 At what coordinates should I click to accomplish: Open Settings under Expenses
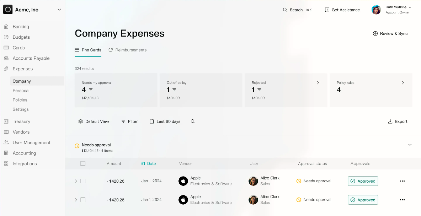[21, 109]
